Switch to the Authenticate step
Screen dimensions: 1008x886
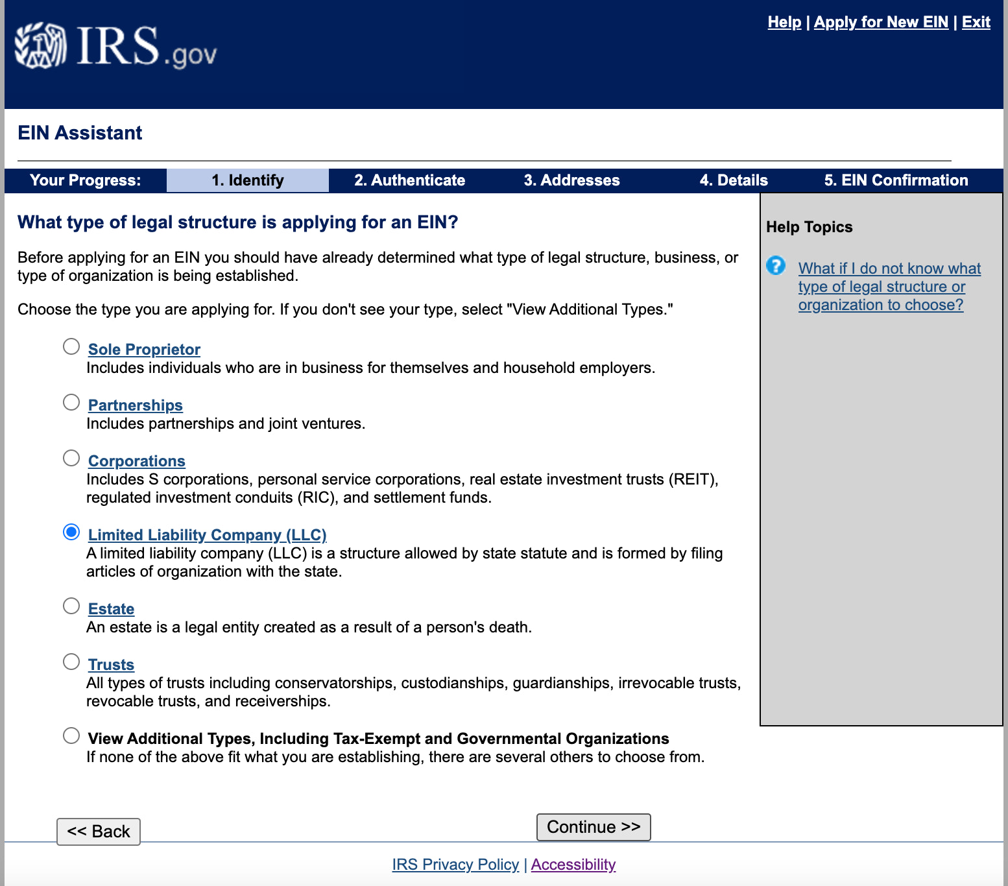(x=409, y=180)
